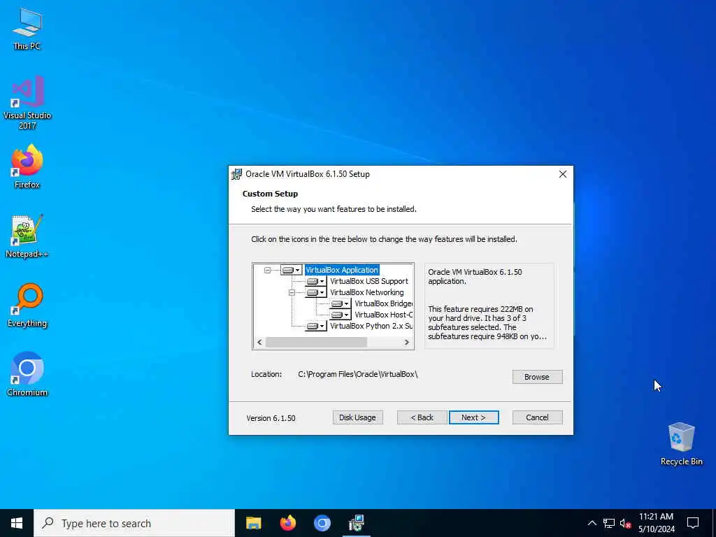Click the Version 6.1.50 label
Image resolution: width=716 pixels, height=537 pixels.
[271, 418]
